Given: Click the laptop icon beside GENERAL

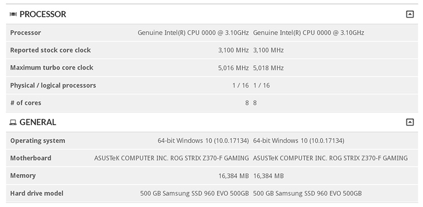Looking at the screenshot, I should click(13, 122).
